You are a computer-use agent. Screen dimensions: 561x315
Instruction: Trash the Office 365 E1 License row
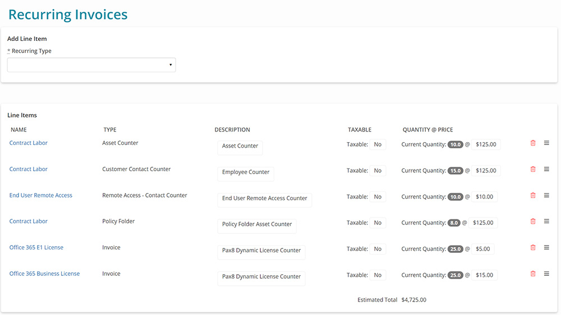click(x=533, y=247)
